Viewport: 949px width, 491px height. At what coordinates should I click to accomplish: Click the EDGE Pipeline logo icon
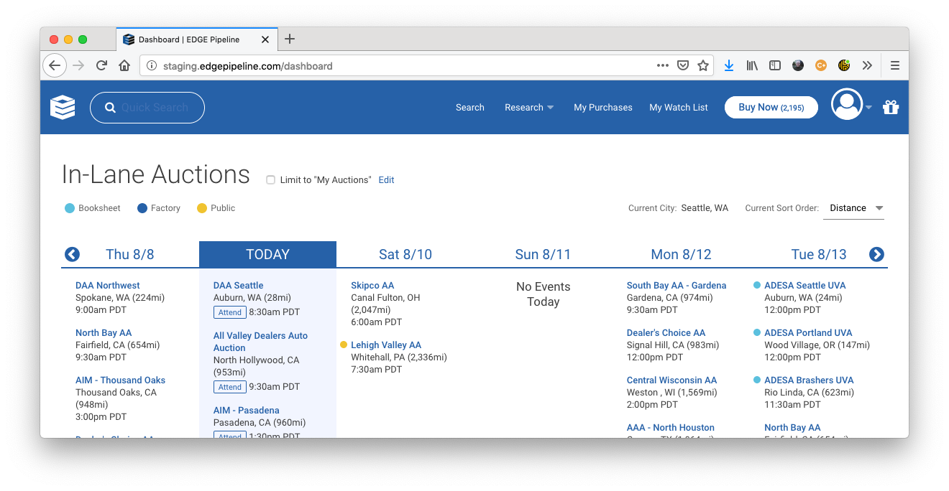point(63,108)
